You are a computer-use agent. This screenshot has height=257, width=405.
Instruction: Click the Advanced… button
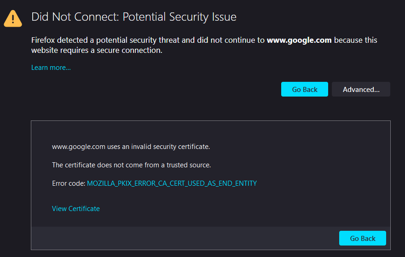[x=361, y=89]
